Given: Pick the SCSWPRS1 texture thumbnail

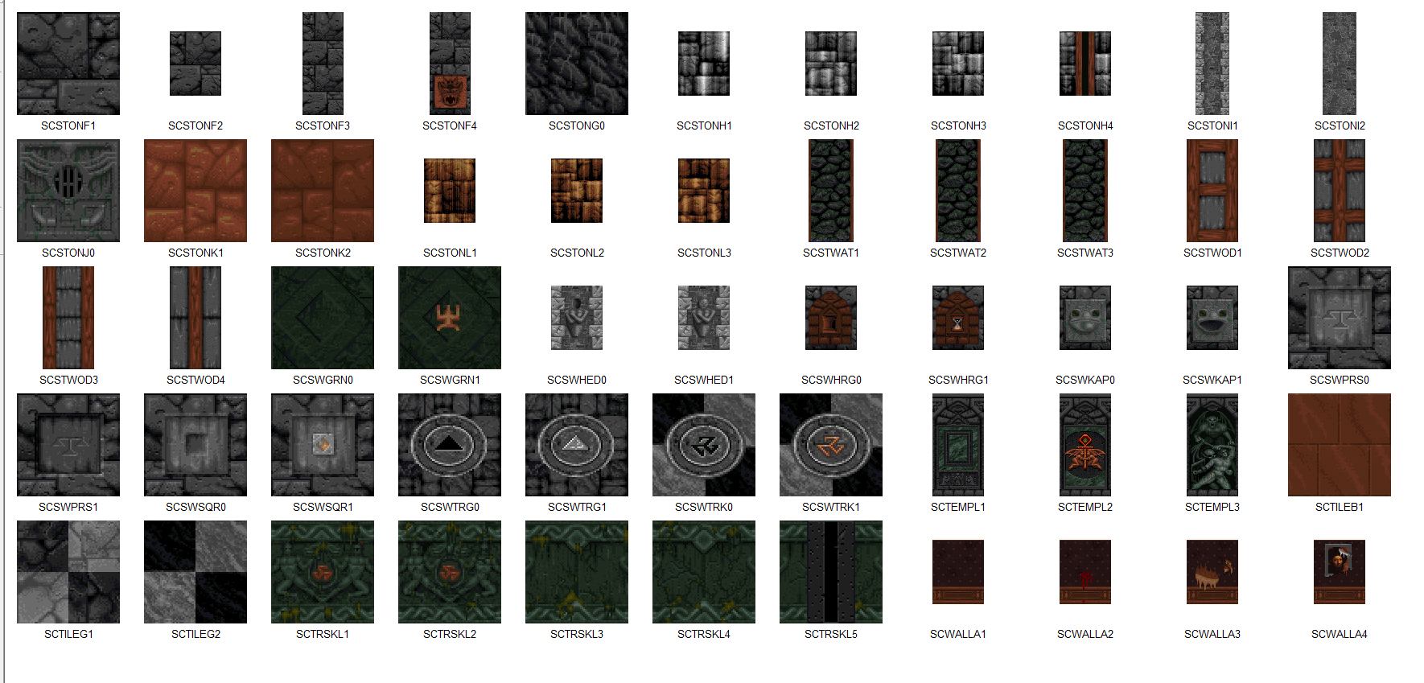Looking at the screenshot, I should 68,445.
